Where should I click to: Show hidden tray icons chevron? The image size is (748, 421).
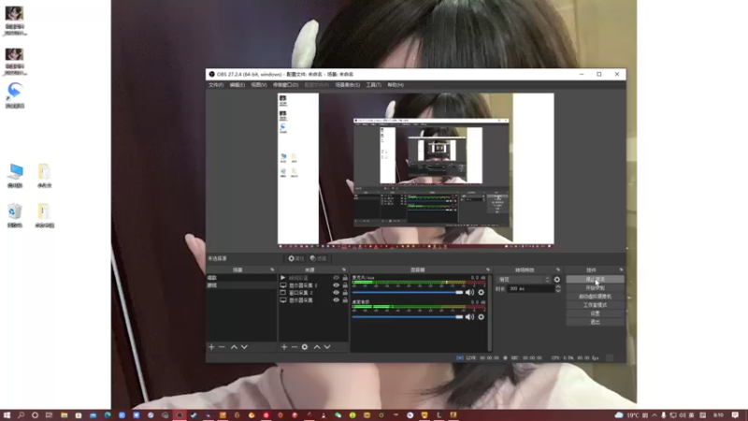pyautogui.click(x=654, y=415)
